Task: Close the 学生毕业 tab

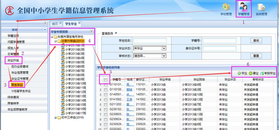Action: [x=79, y=23]
